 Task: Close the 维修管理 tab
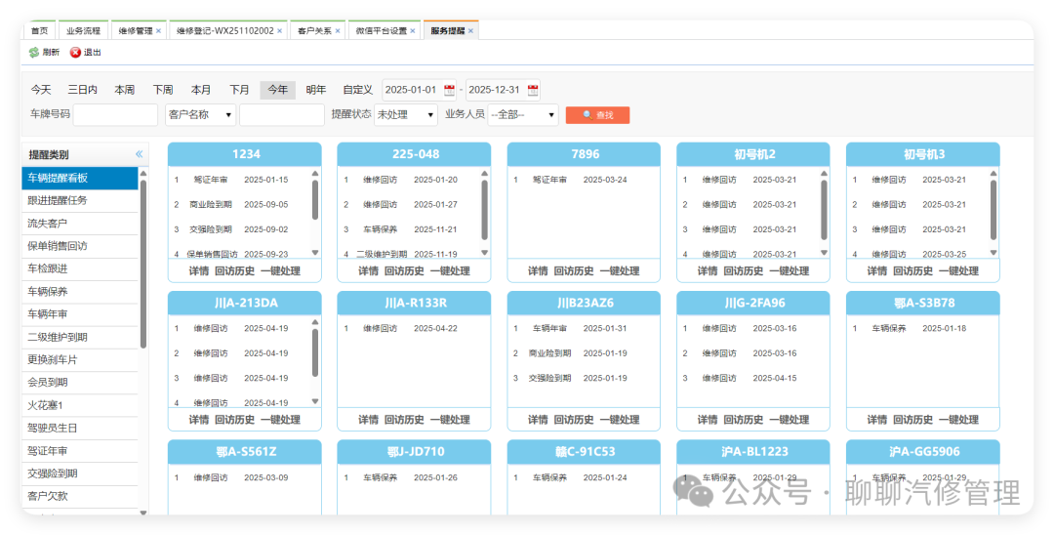click(158, 31)
